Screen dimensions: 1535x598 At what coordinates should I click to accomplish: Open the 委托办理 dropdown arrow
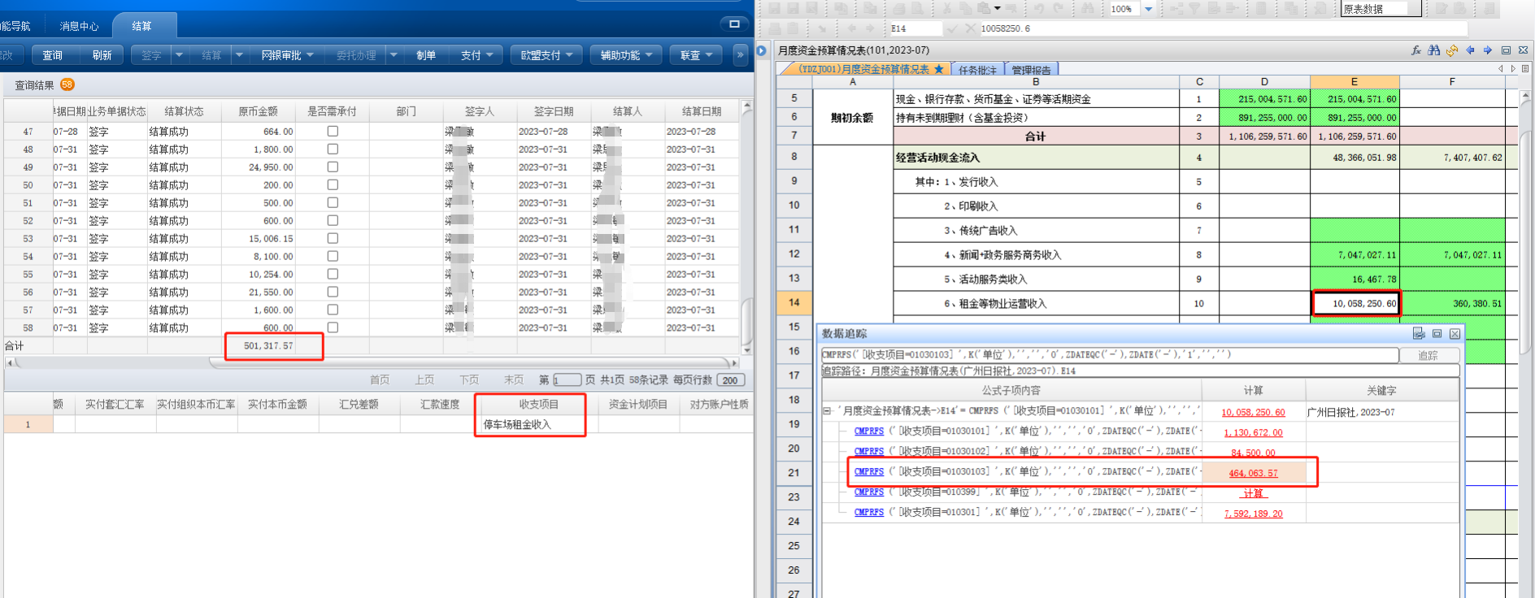click(394, 55)
